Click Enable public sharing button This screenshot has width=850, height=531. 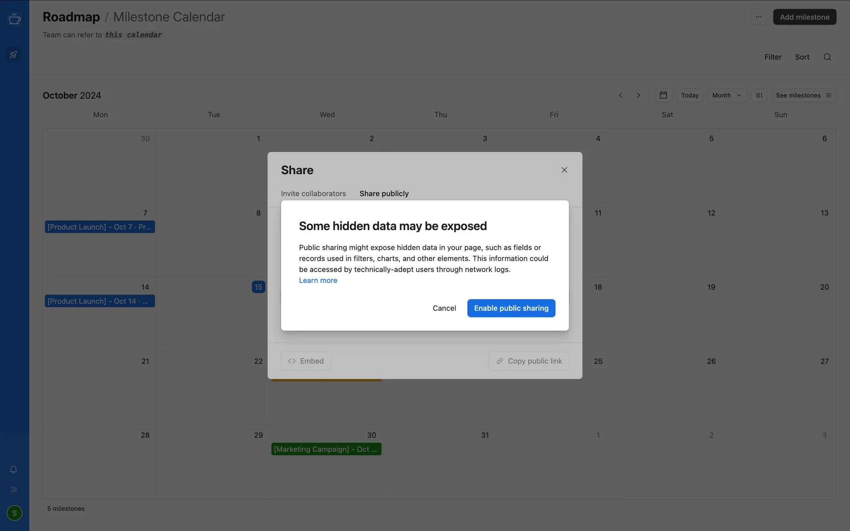tap(511, 308)
